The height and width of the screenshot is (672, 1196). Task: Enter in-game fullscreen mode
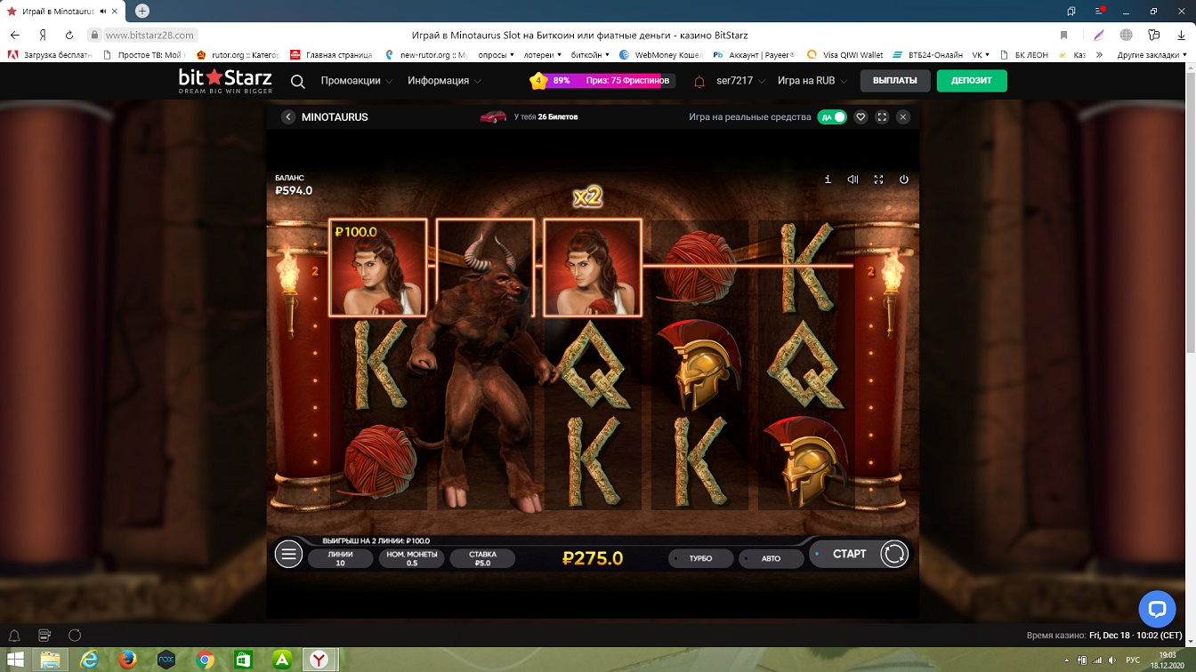click(x=878, y=180)
